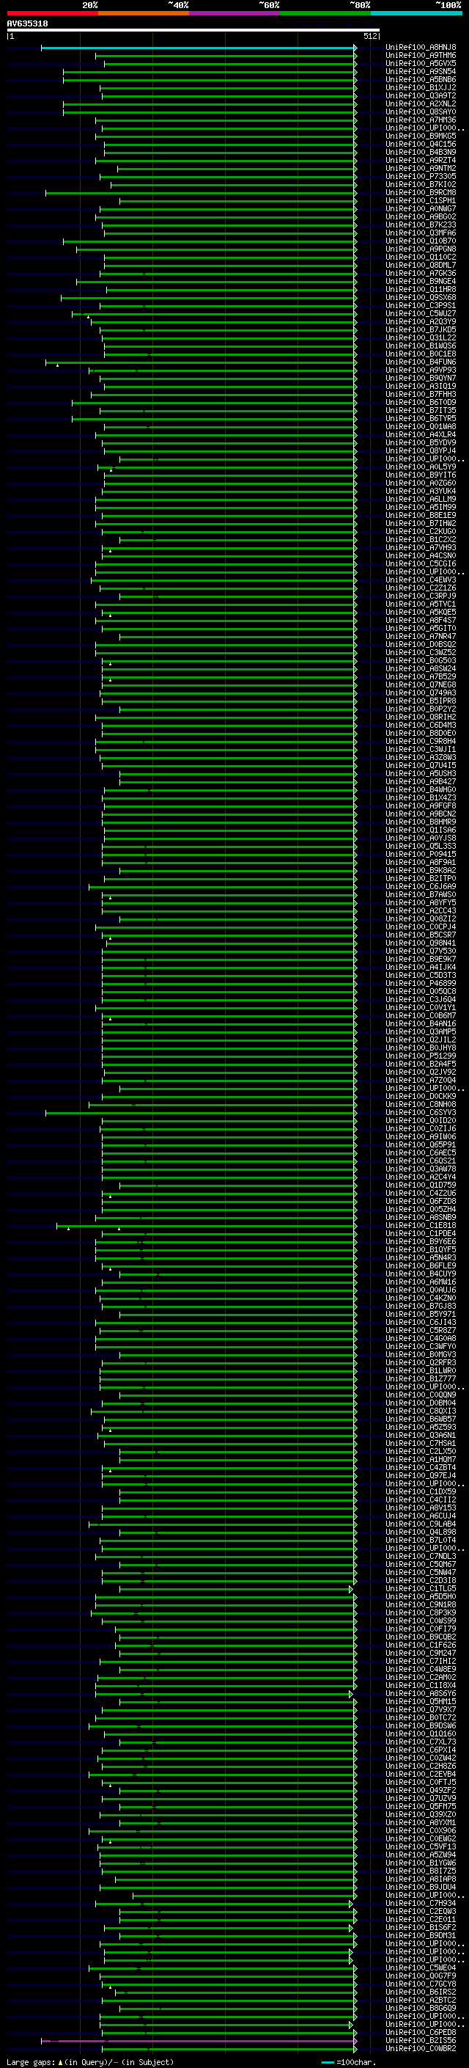
Task: Select UniRef100_A9BG02 entry
Action: [421, 216]
